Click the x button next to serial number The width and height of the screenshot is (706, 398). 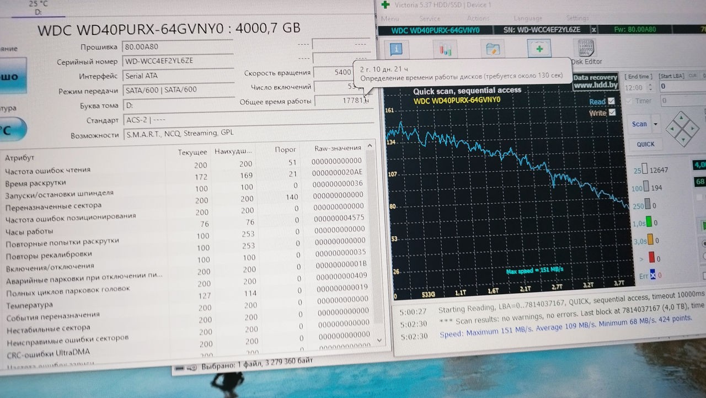[x=593, y=30]
